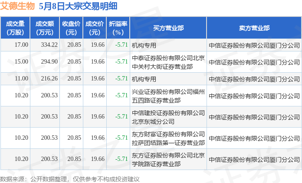Click seller 中信证券厦门分公司 in the 17.00 row

[x=254, y=45]
